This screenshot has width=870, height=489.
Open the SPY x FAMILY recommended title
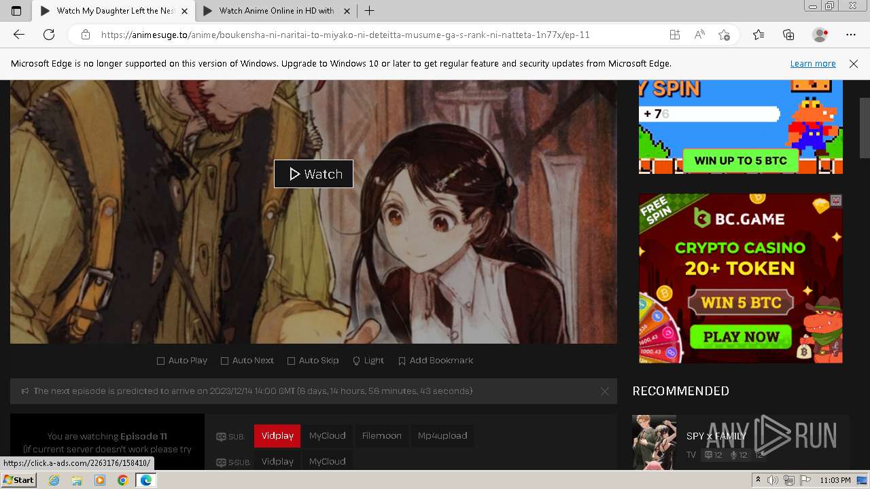[x=716, y=436]
